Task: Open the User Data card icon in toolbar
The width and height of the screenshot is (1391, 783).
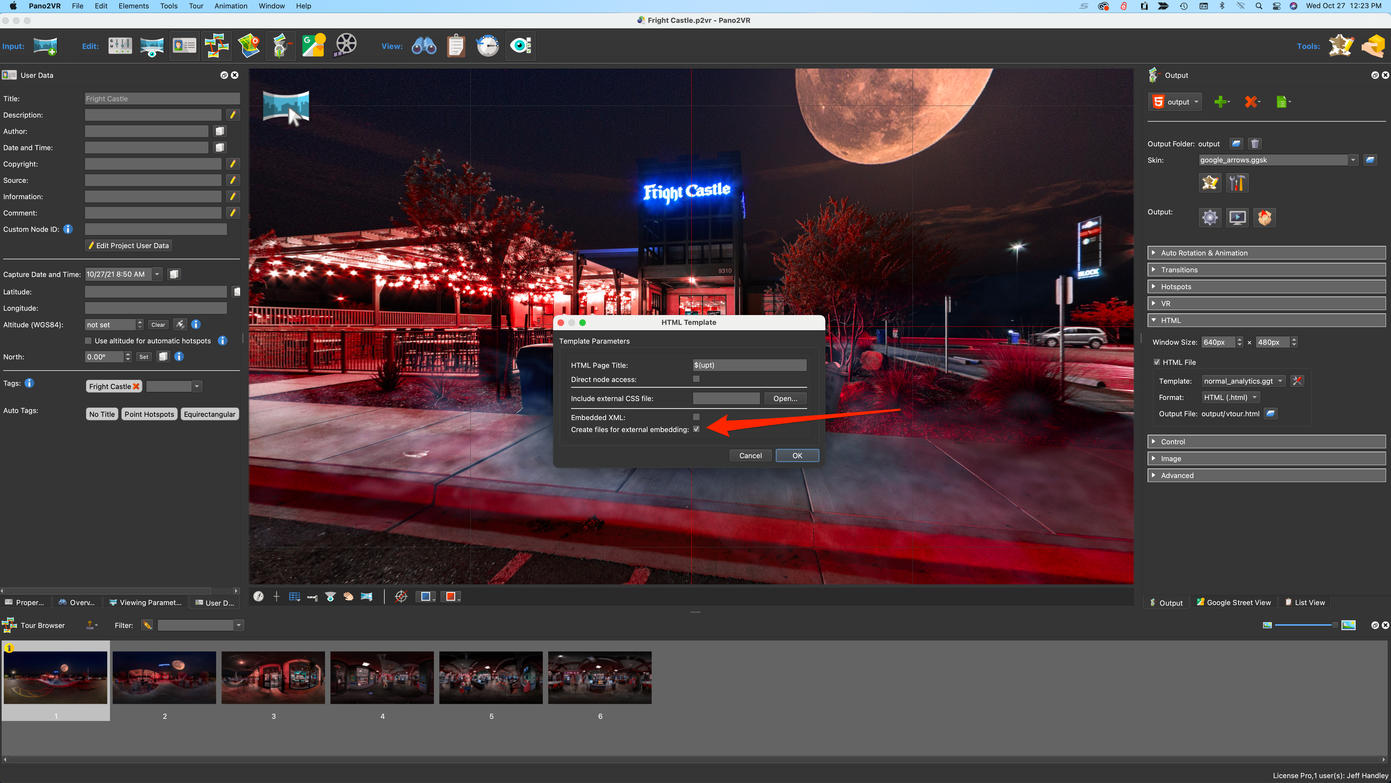Action: [x=184, y=46]
